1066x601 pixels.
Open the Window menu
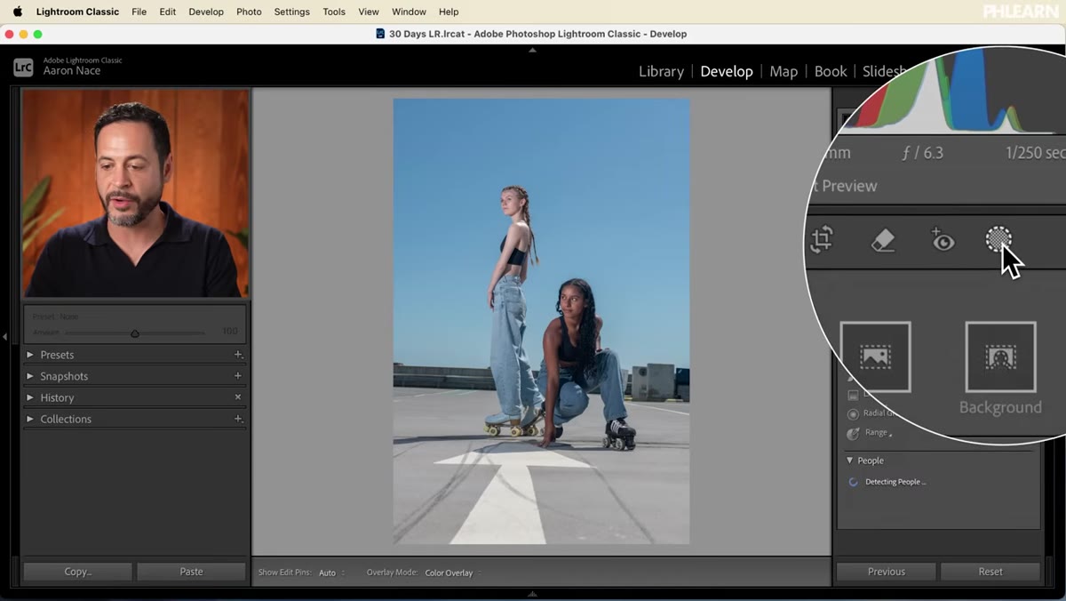[x=409, y=12]
